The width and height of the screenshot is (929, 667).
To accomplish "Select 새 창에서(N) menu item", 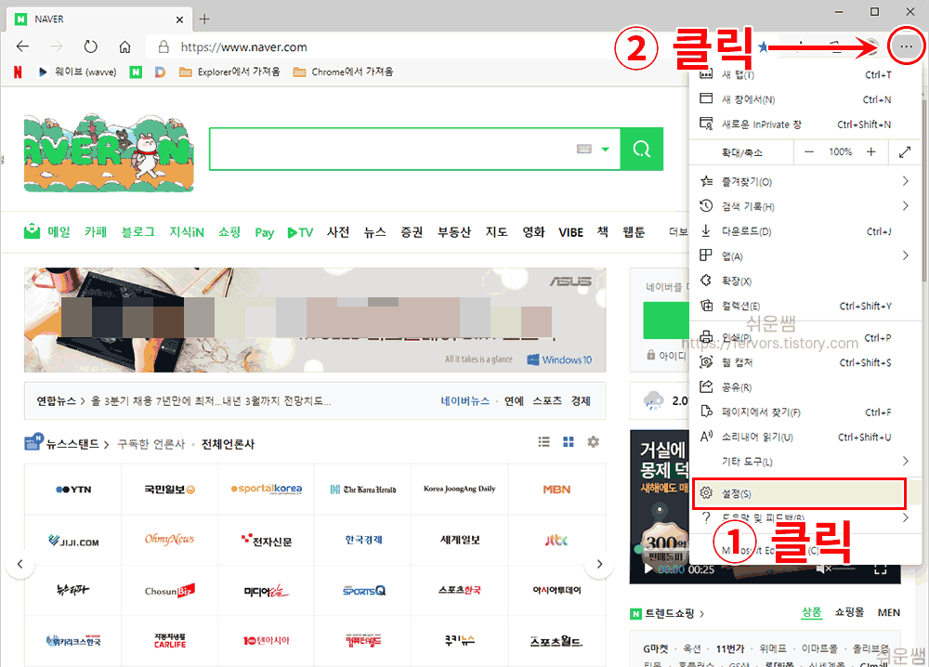I will click(x=805, y=99).
